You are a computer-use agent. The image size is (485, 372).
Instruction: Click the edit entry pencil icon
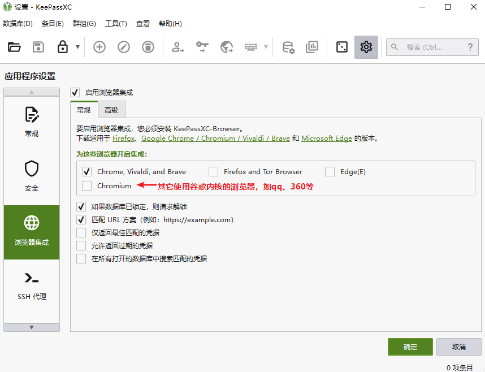click(124, 47)
